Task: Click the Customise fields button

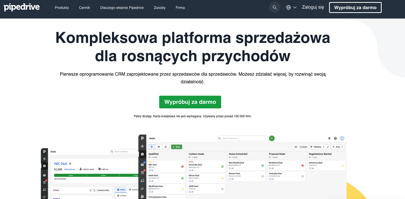Action: [x=103, y=190]
